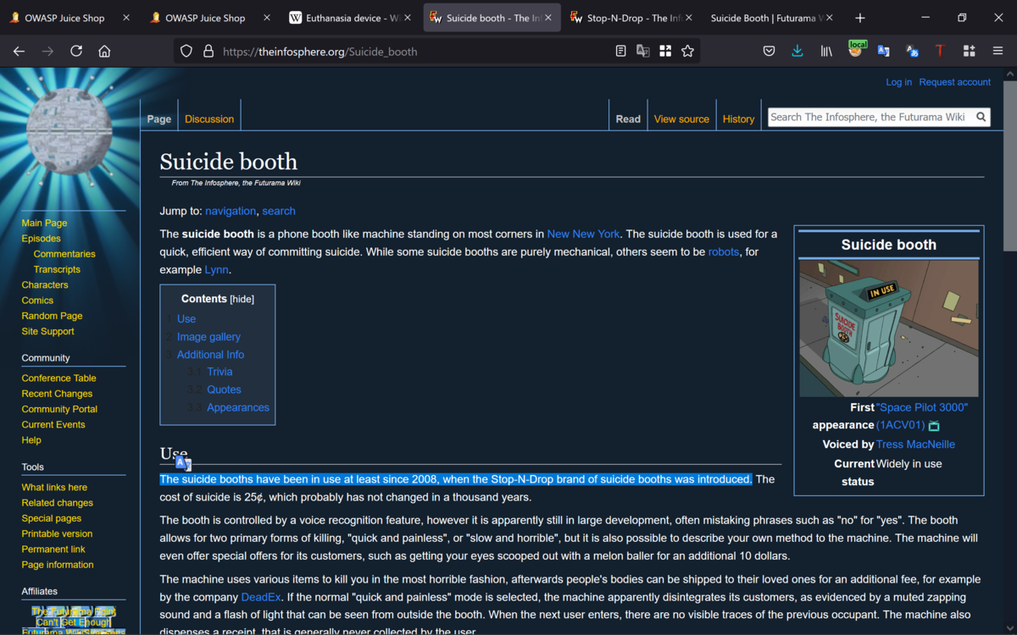1017x635 pixels.
Task: Open Recent Changes in sidebar
Action: point(57,394)
